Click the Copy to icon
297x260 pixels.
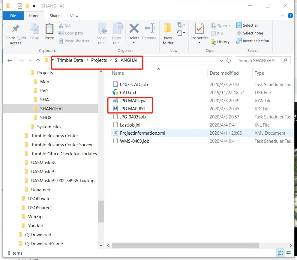(117, 28)
